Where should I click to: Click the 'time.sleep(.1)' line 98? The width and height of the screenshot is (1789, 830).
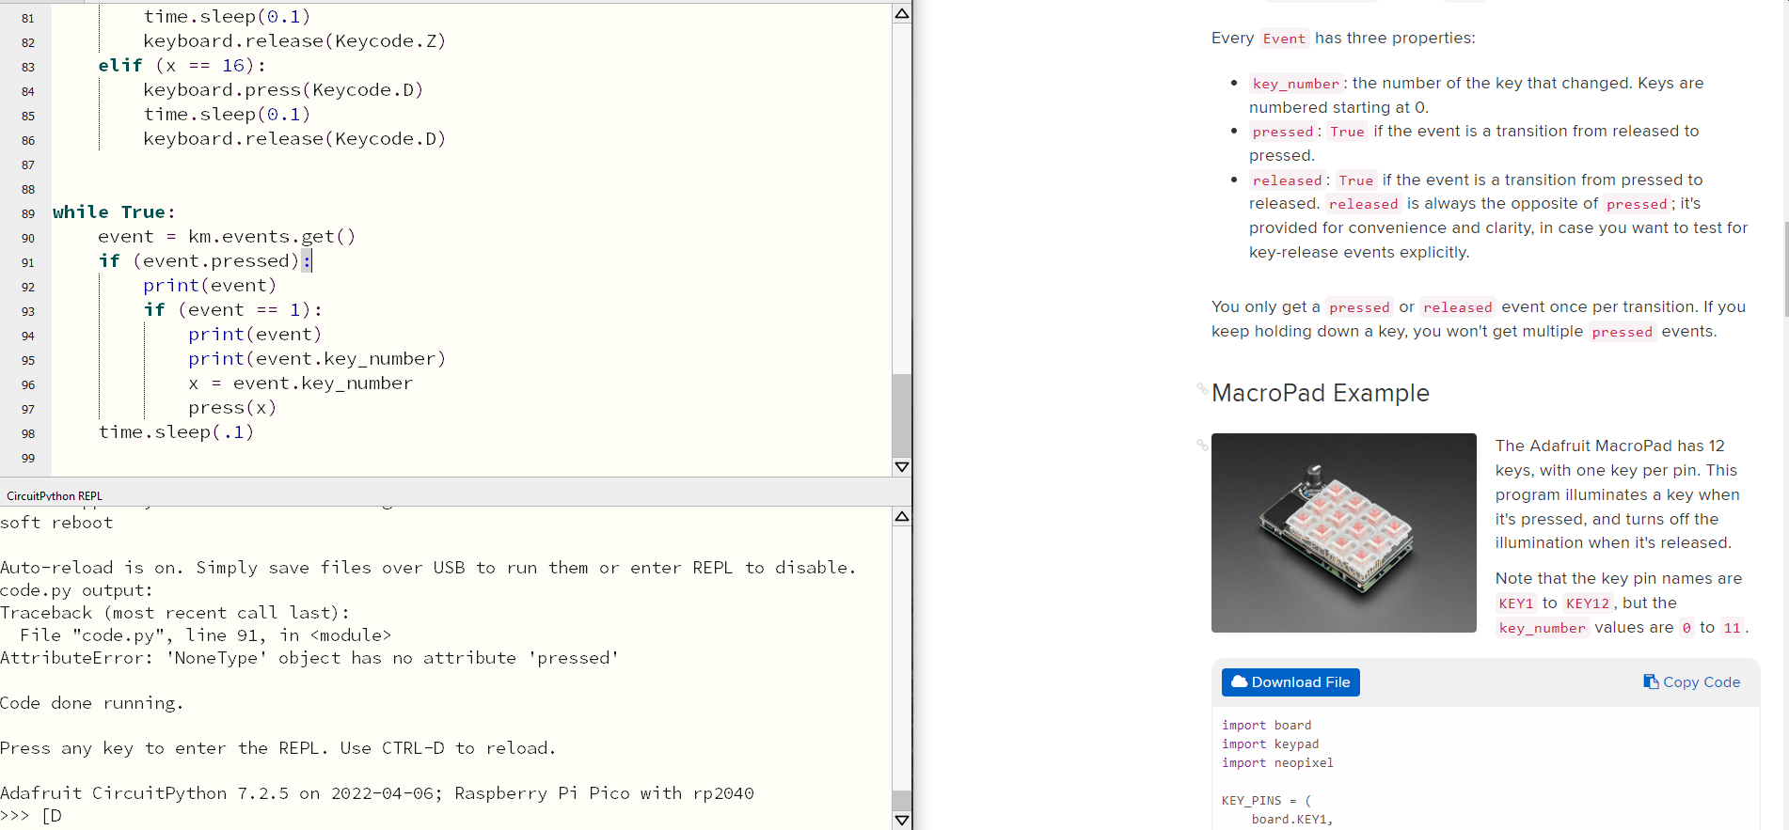(x=176, y=432)
